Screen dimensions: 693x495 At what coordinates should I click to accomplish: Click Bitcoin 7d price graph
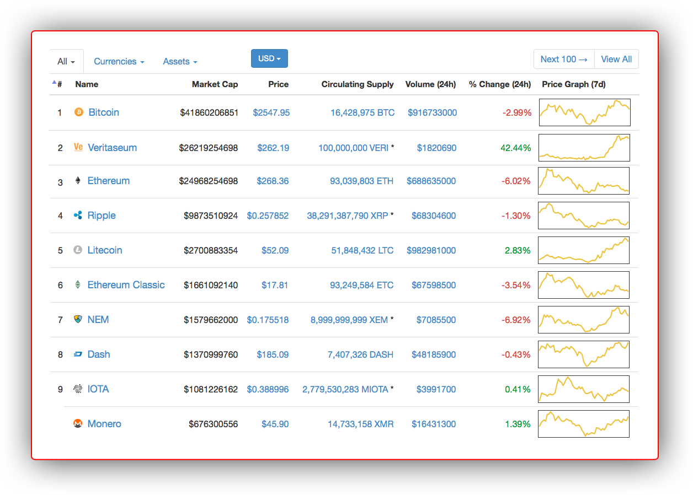pyautogui.click(x=584, y=112)
